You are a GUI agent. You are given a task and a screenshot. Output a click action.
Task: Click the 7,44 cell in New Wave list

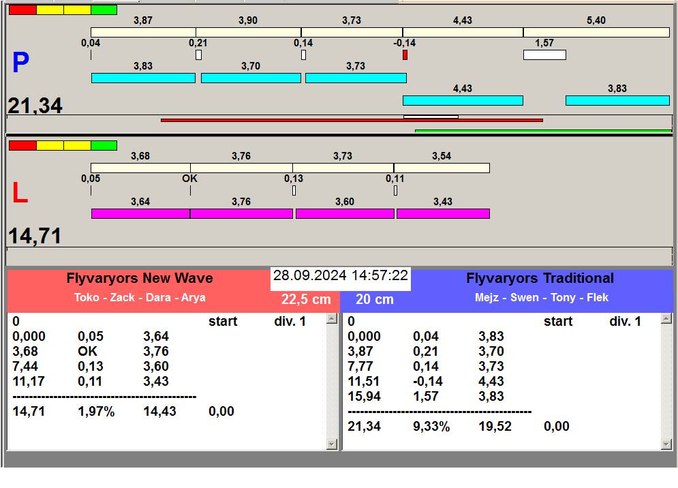25,366
